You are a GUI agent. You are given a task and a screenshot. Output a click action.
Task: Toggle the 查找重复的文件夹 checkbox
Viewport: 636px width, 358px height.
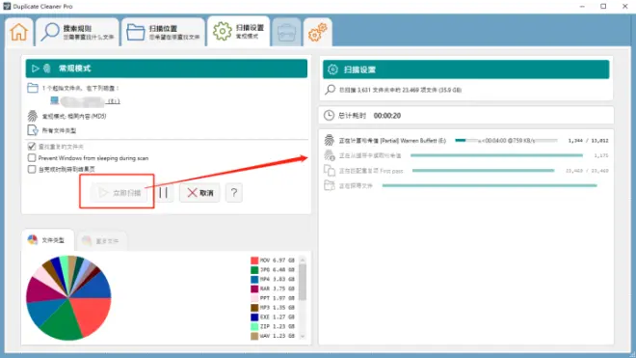click(32, 147)
